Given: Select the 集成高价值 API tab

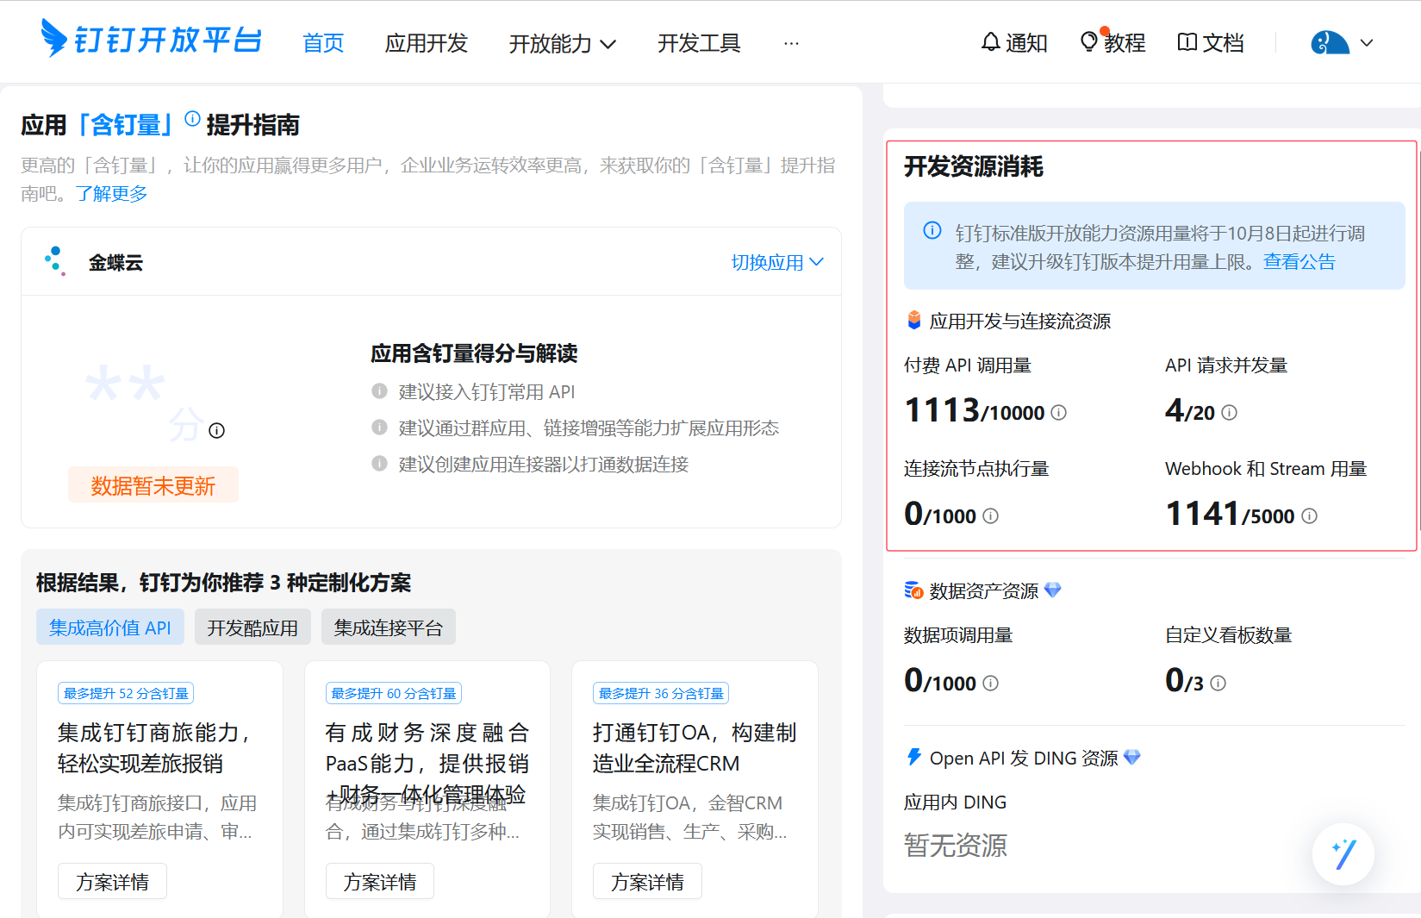Looking at the screenshot, I should tap(110, 628).
